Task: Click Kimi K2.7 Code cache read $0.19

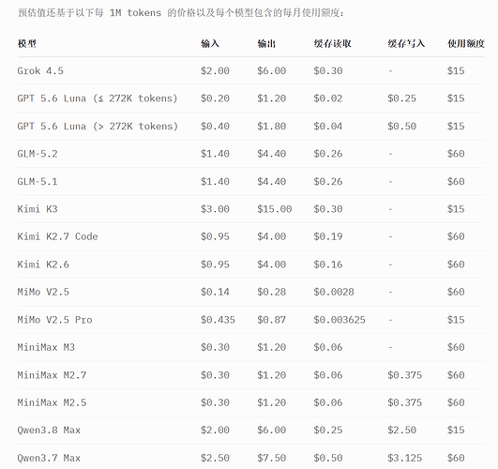Action: coord(328,236)
